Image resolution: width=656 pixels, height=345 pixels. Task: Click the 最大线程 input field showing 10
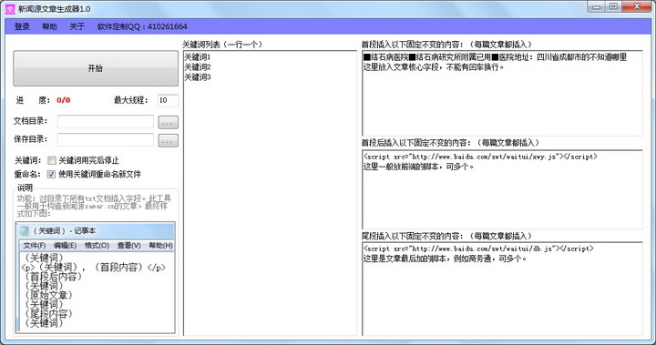tap(169, 100)
